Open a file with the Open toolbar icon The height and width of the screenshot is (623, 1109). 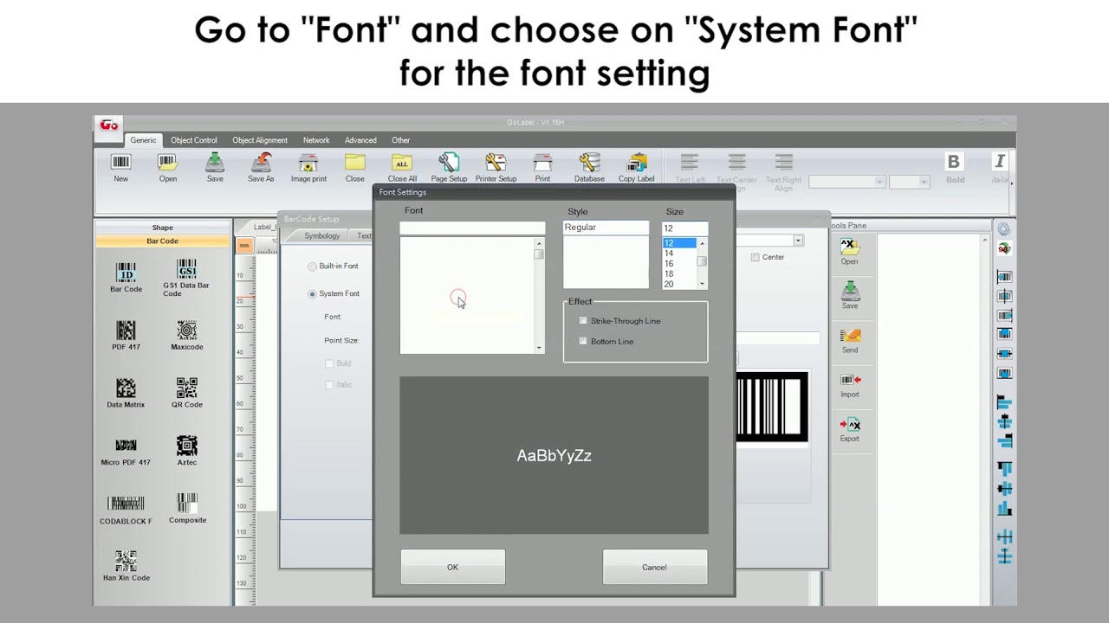167,162
